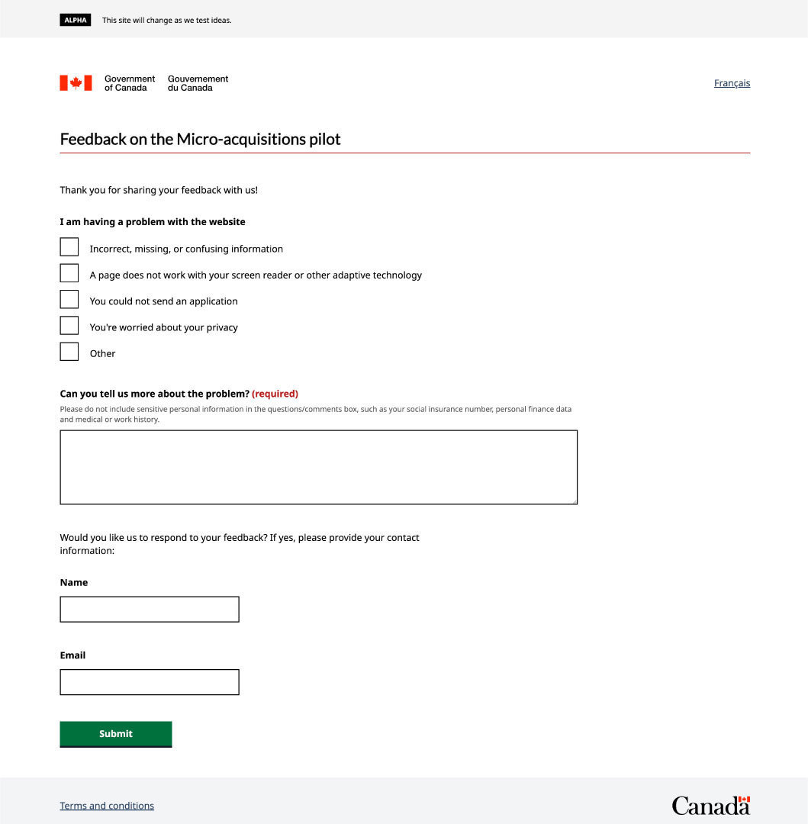Select 'You could not send an application'
808x824 pixels.
pyautogui.click(x=69, y=298)
